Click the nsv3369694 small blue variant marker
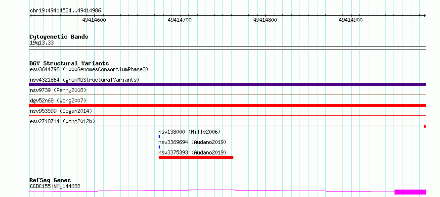 [x=159, y=147]
